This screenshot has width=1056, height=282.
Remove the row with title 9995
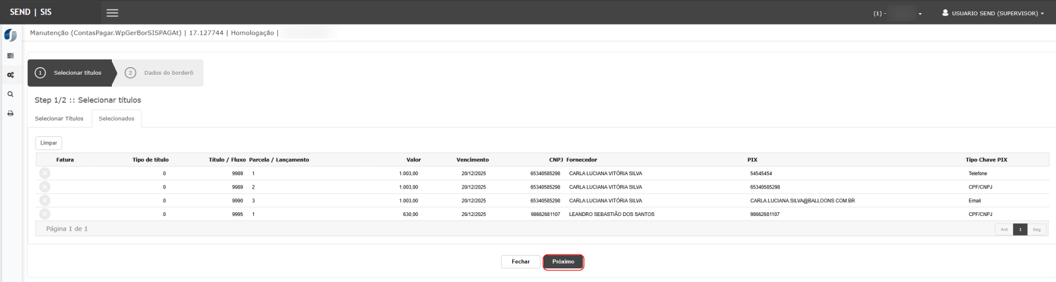point(45,214)
